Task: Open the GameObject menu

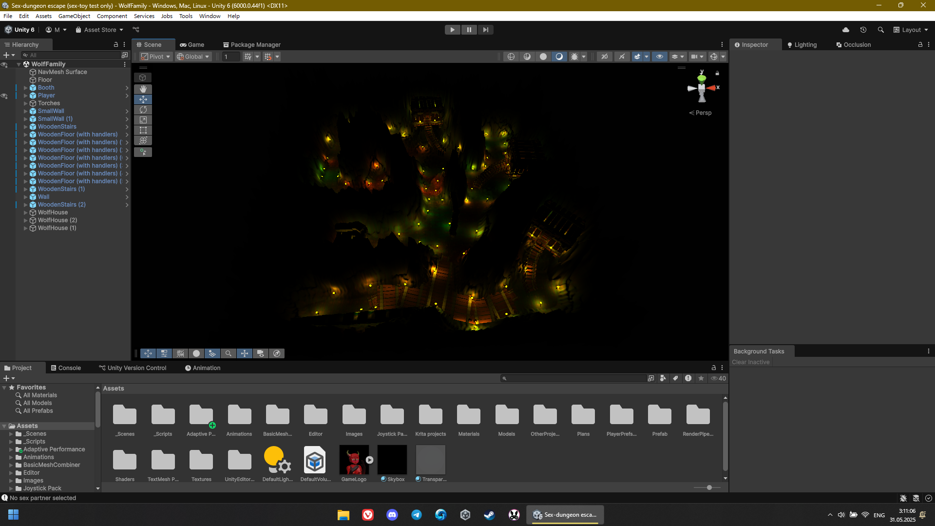Action: [74, 16]
